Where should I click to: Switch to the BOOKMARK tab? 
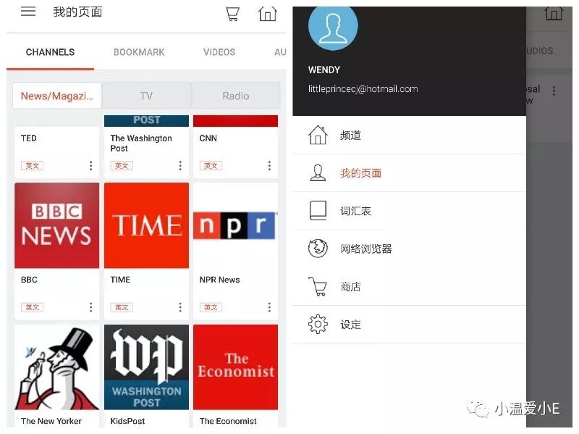click(x=139, y=52)
